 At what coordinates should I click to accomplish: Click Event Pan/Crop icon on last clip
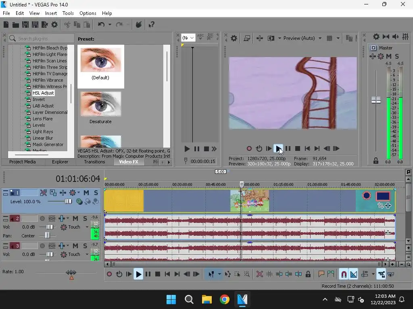tap(380, 206)
